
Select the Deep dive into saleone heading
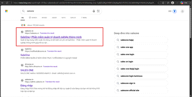click(126, 33)
